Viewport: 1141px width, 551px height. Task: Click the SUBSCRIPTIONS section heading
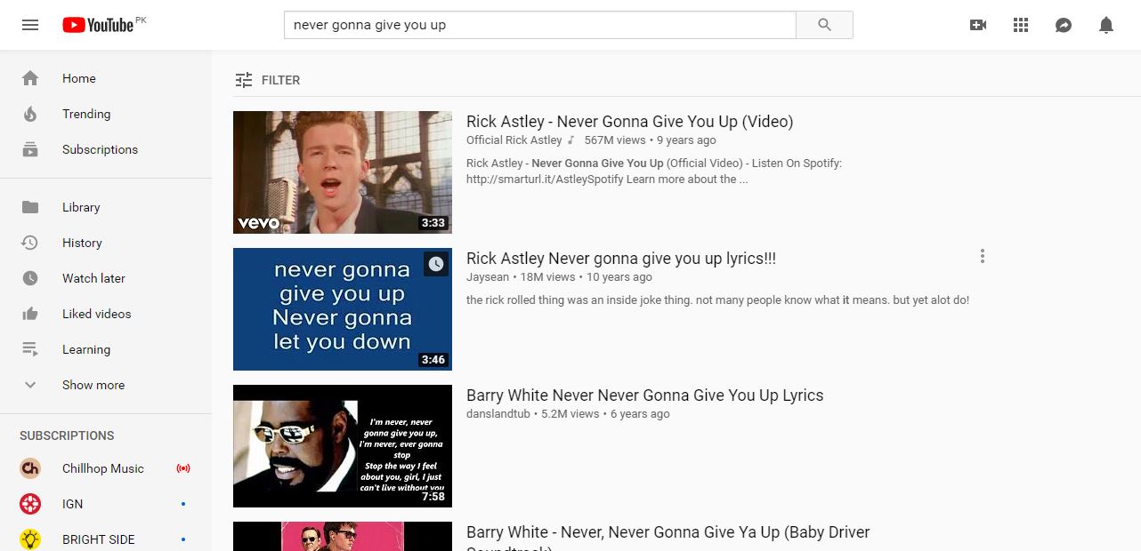click(67, 435)
